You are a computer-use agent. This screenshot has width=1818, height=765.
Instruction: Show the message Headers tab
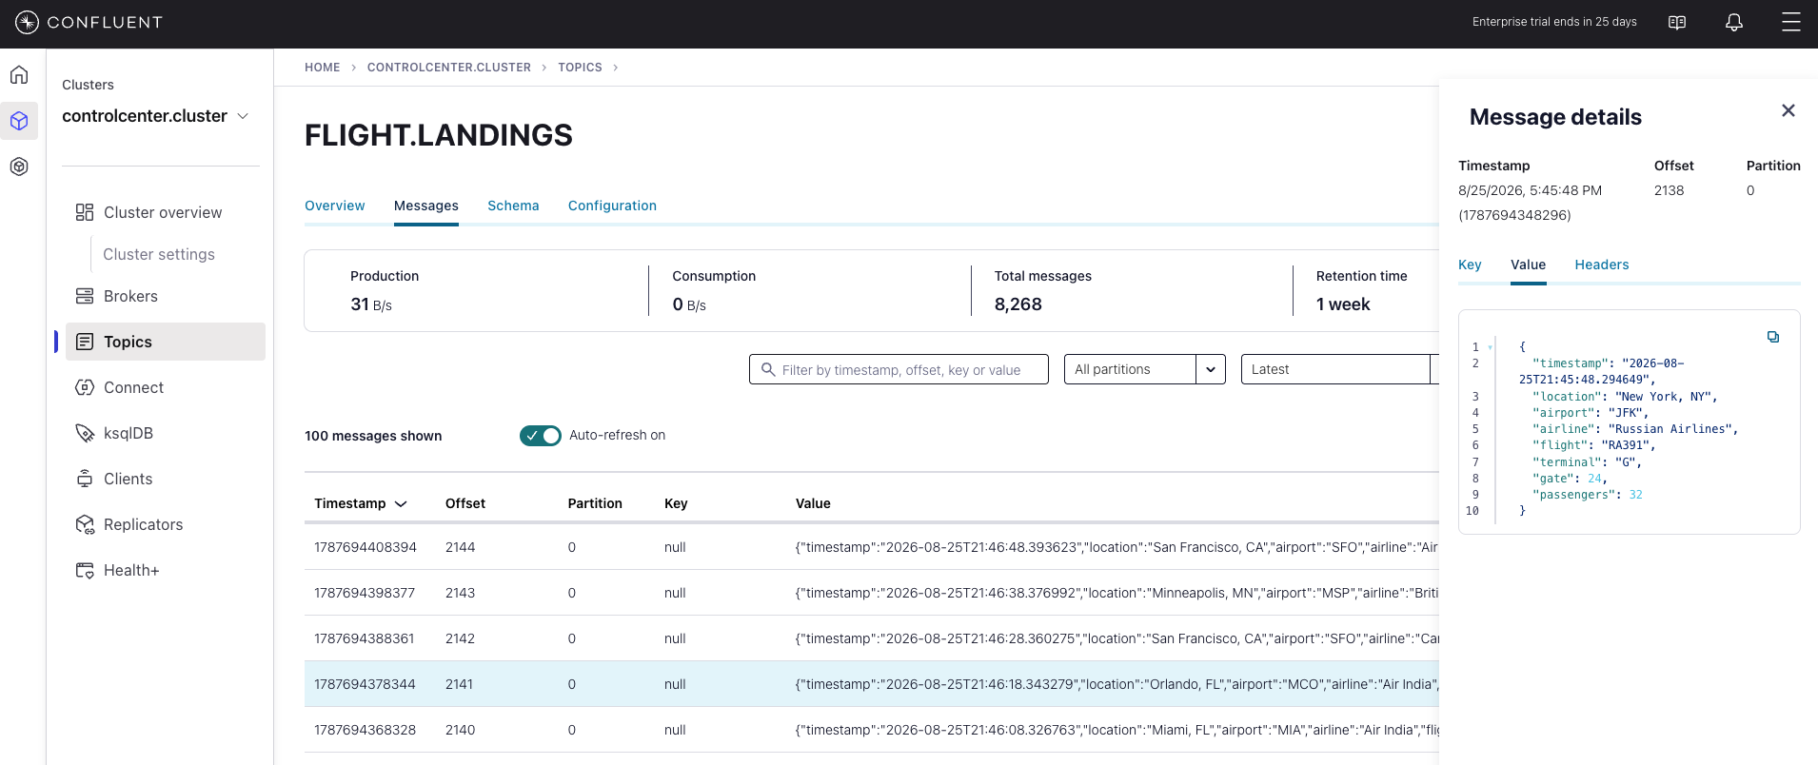click(x=1602, y=265)
